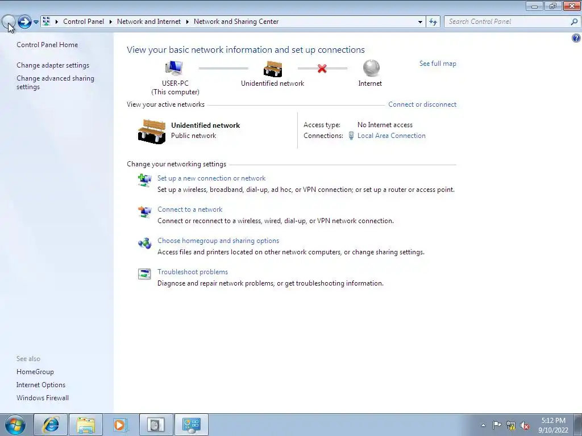Click the homegroup colored spheres icon
The image size is (582, 436).
coord(144,243)
